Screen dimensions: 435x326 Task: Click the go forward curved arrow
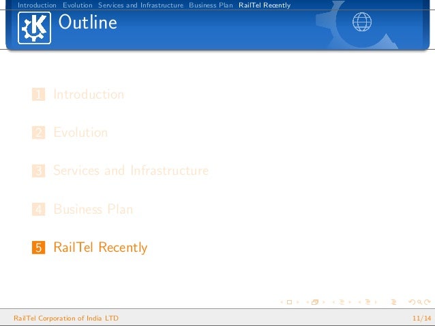tap(427, 302)
